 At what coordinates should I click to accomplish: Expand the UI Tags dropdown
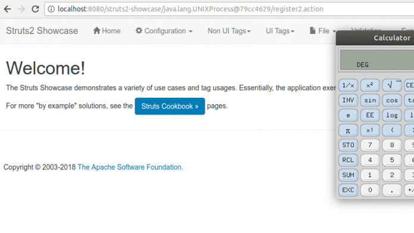280,31
